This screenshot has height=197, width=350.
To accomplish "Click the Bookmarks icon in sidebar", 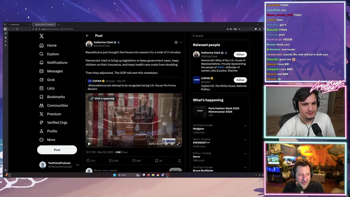I will [42, 97].
